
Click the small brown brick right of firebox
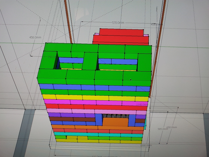(x=140, y=121)
